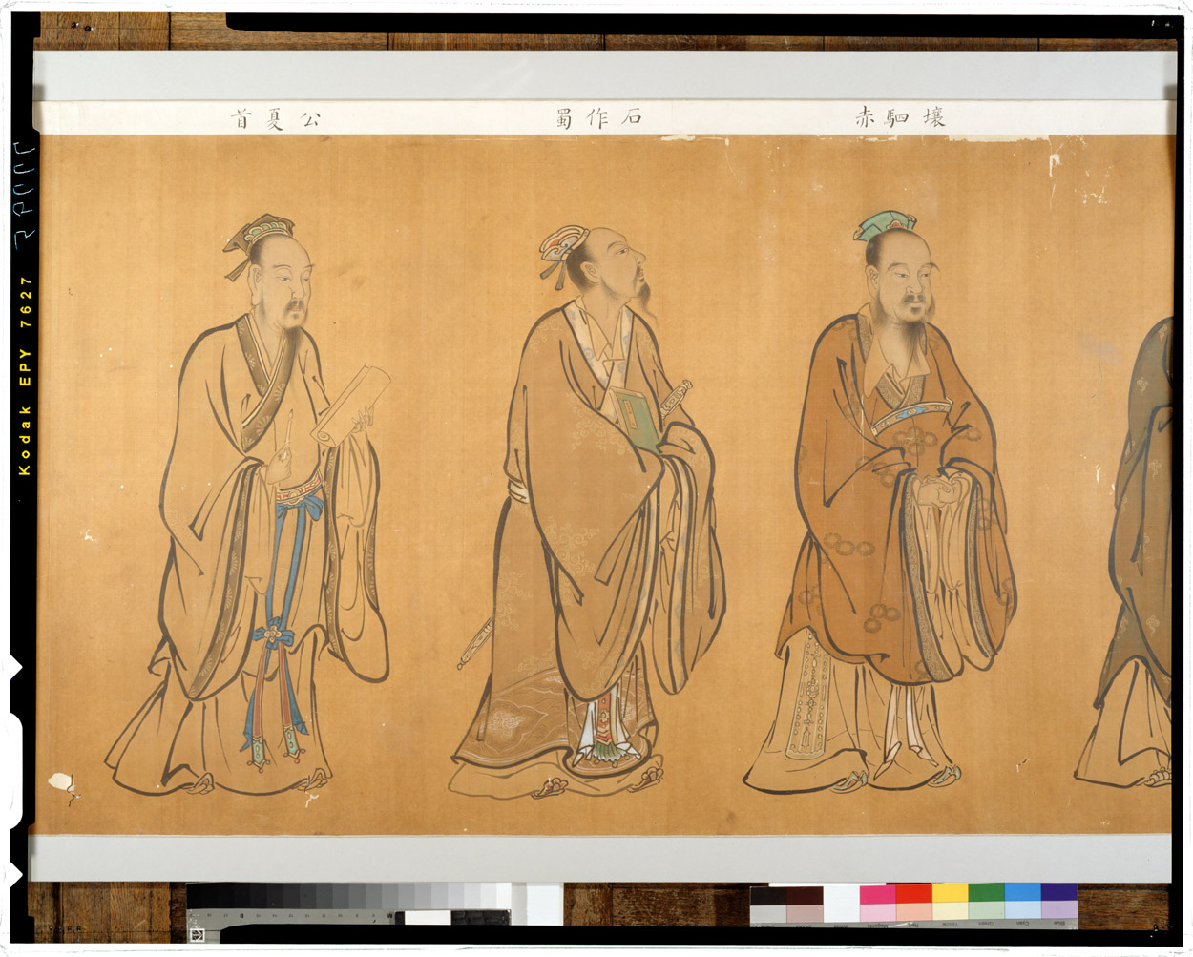Image resolution: width=1193 pixels, height=957 pixels.
Task: Click the green cap of right figure
Action: [885, 225]
